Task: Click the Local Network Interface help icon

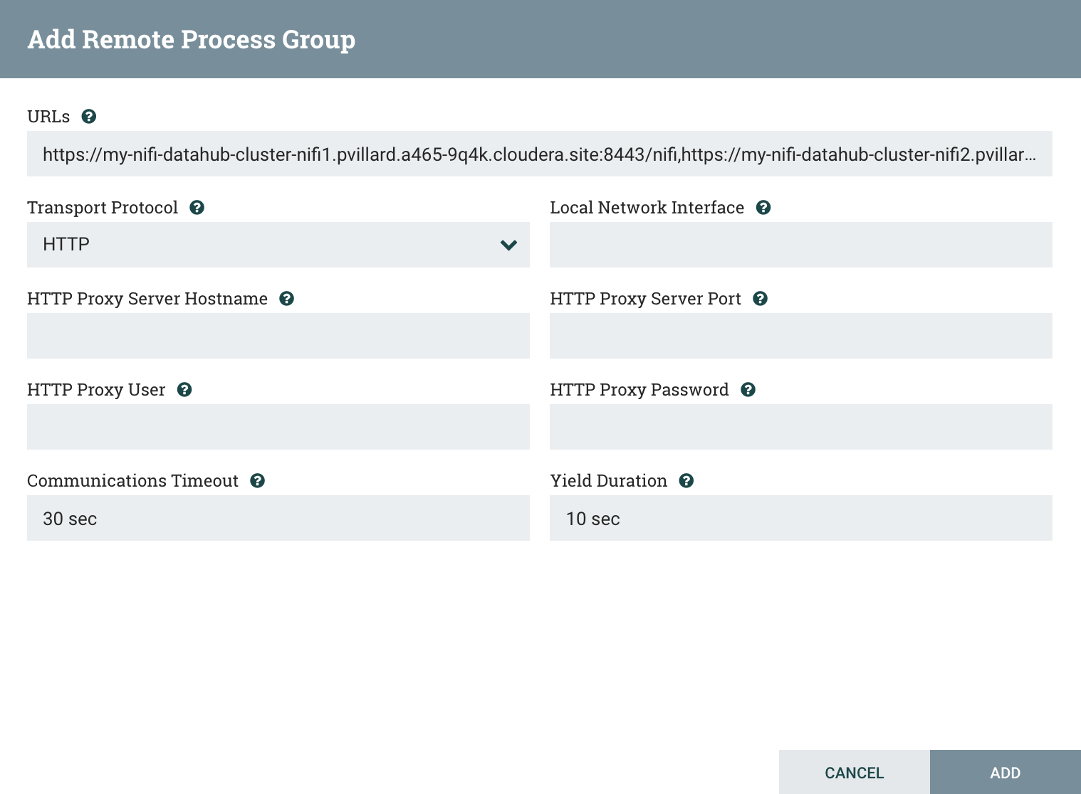Action: (763, 207)
